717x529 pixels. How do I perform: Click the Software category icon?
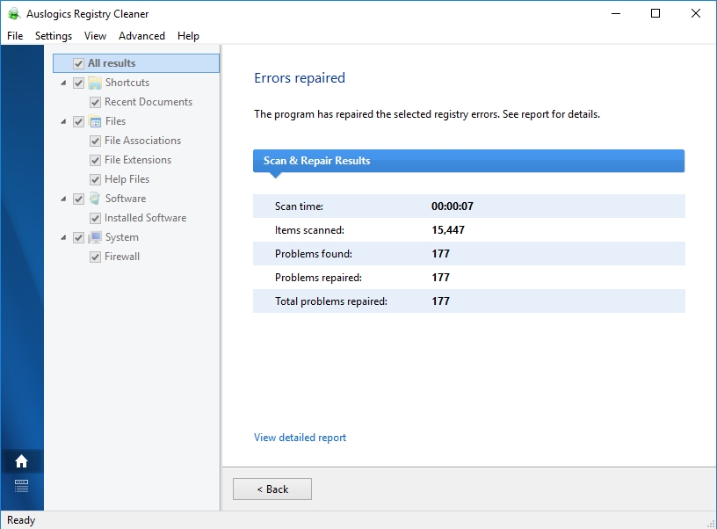(x=95, y=199)
